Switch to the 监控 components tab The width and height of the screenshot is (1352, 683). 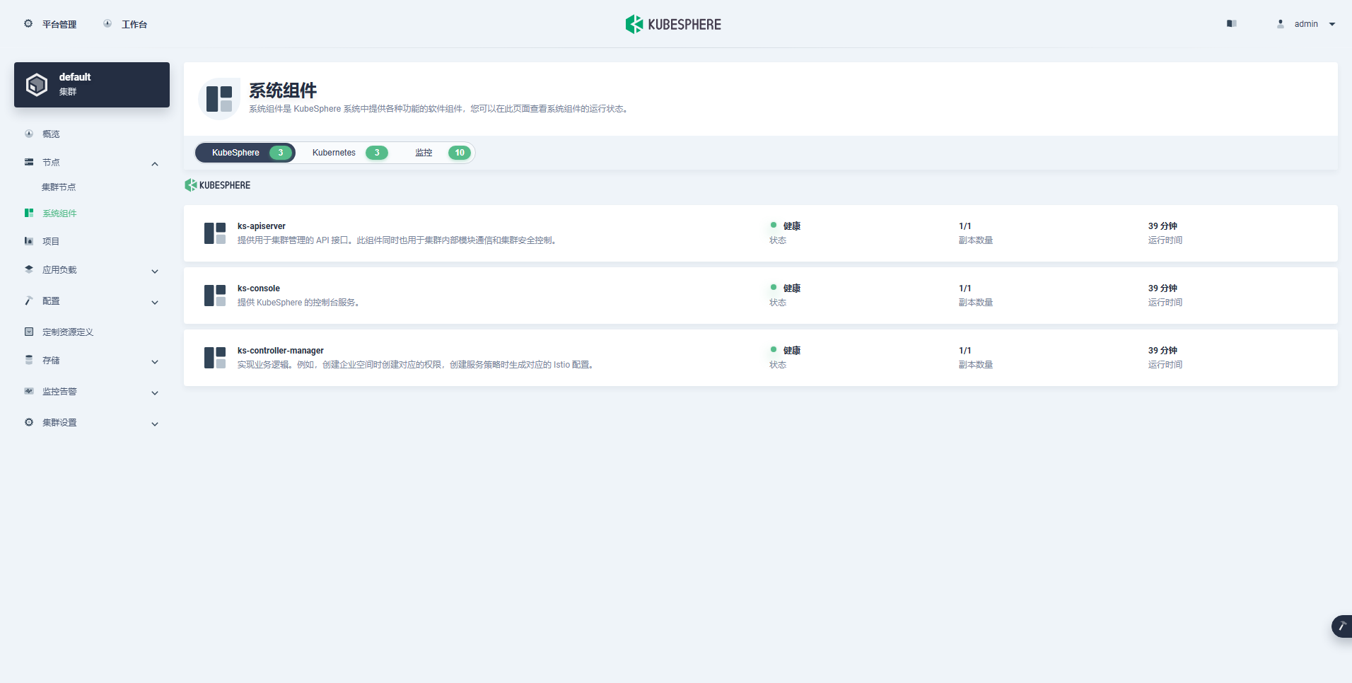[443, 153]
